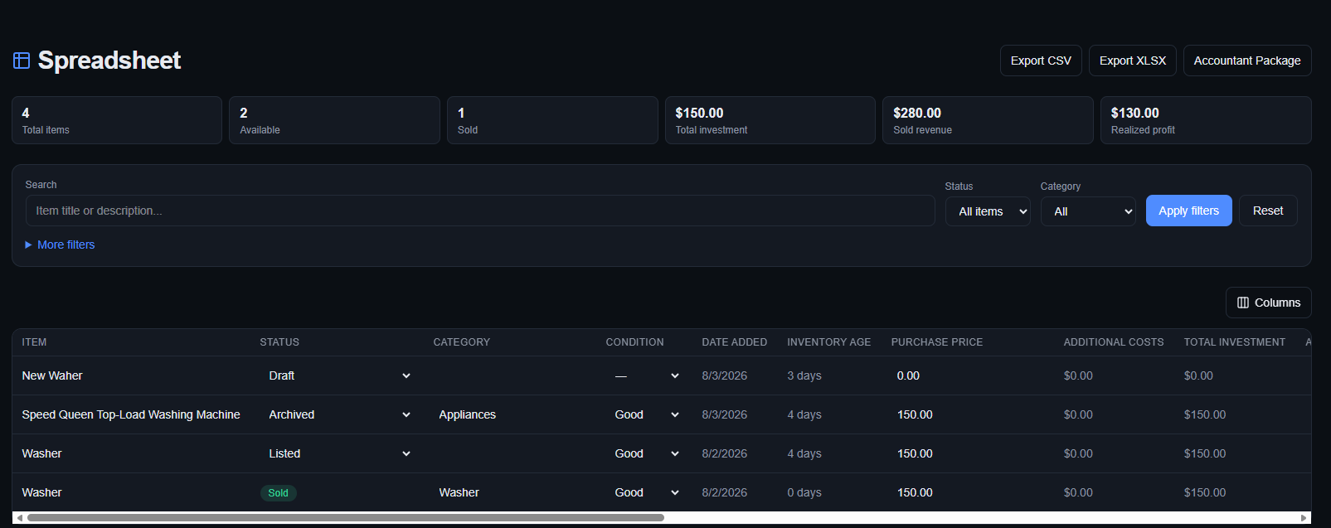Focus the search item title input field

tap(480, 211)
